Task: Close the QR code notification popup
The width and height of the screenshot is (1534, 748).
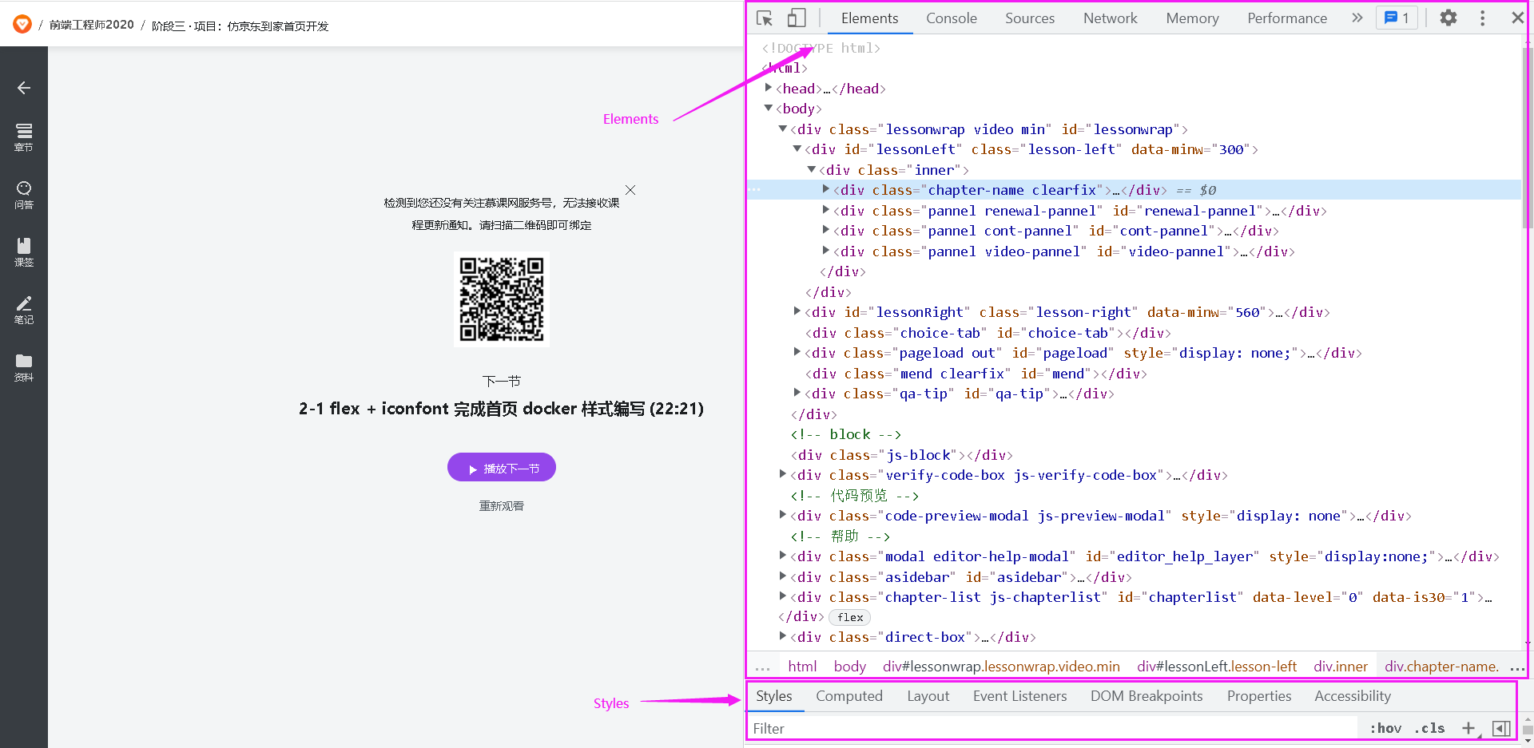Action: click(630, 190)
